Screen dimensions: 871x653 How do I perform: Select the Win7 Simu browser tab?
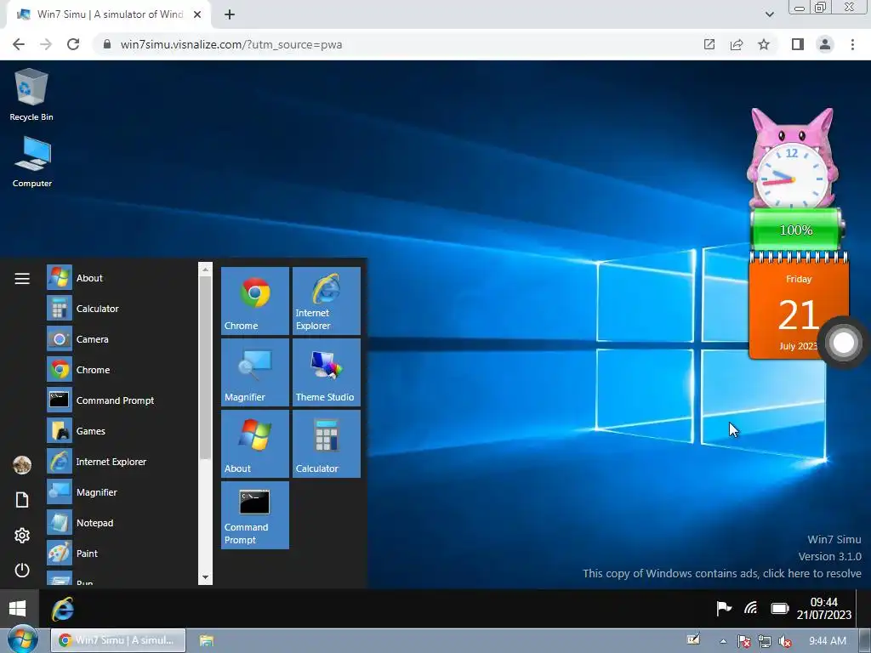tap(109, 14)
